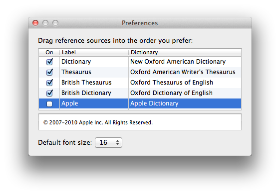
Task: Click the Dictionary column header
Action: pos(185,52)
